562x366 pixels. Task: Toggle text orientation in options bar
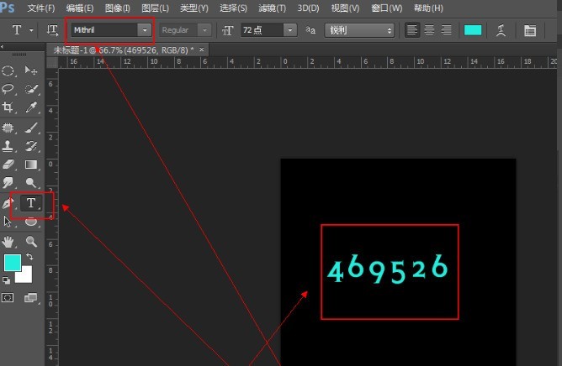point(52,30)
